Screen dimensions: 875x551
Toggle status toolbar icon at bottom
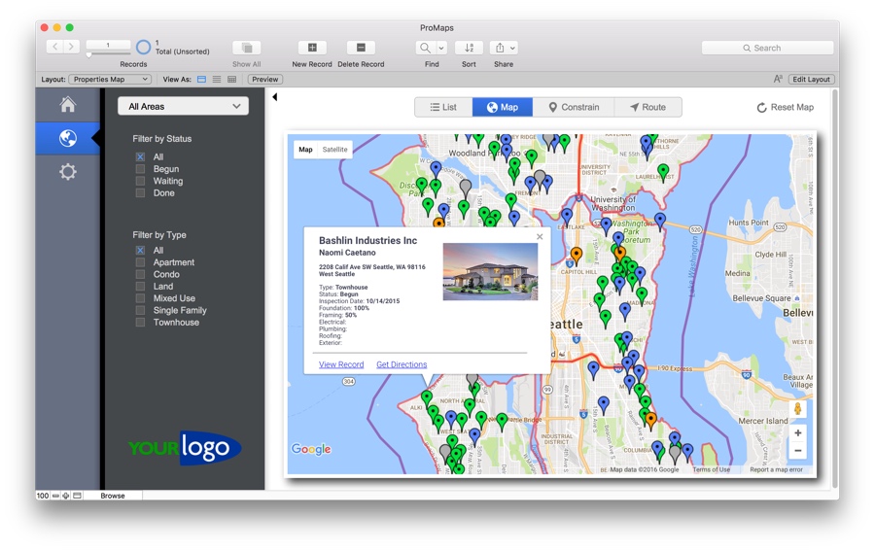pos(78,496)
